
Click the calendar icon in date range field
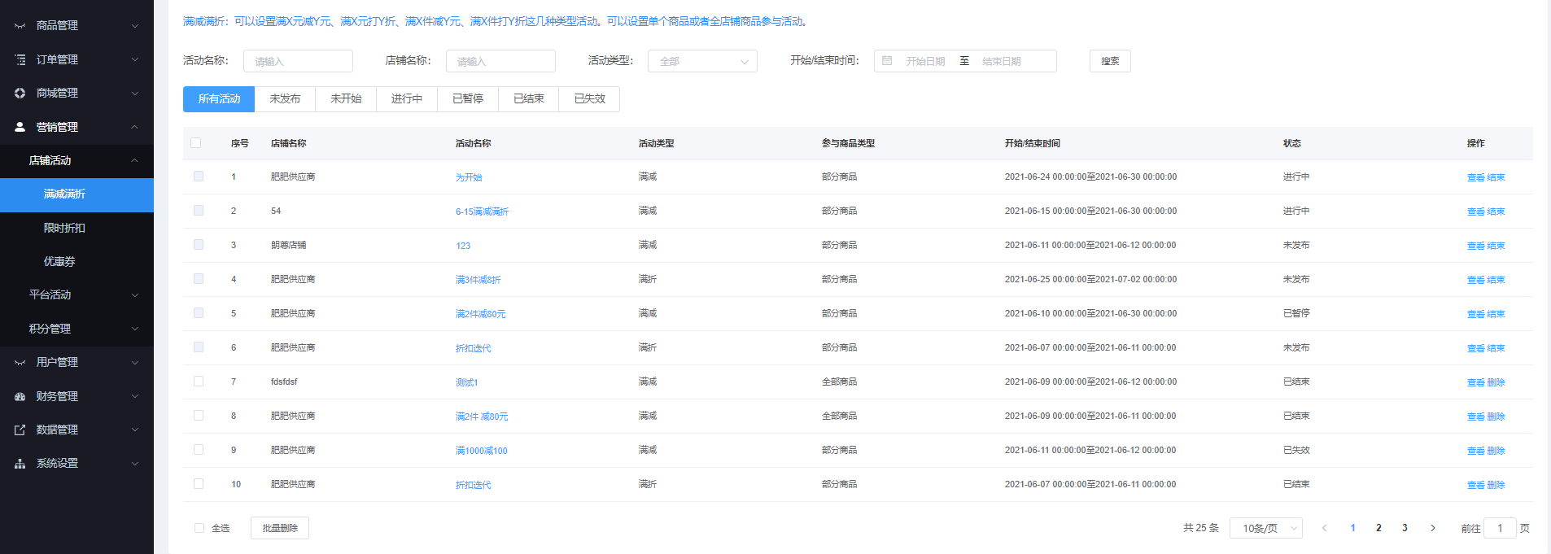pyautogui.click(x=887, y=61)
